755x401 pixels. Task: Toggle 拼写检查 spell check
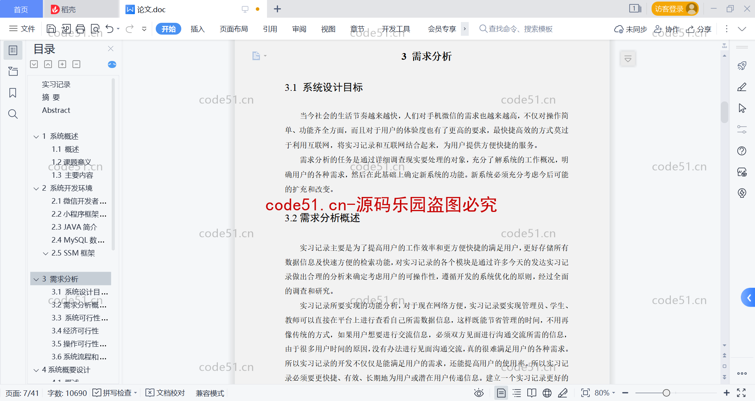coord(114,393)
